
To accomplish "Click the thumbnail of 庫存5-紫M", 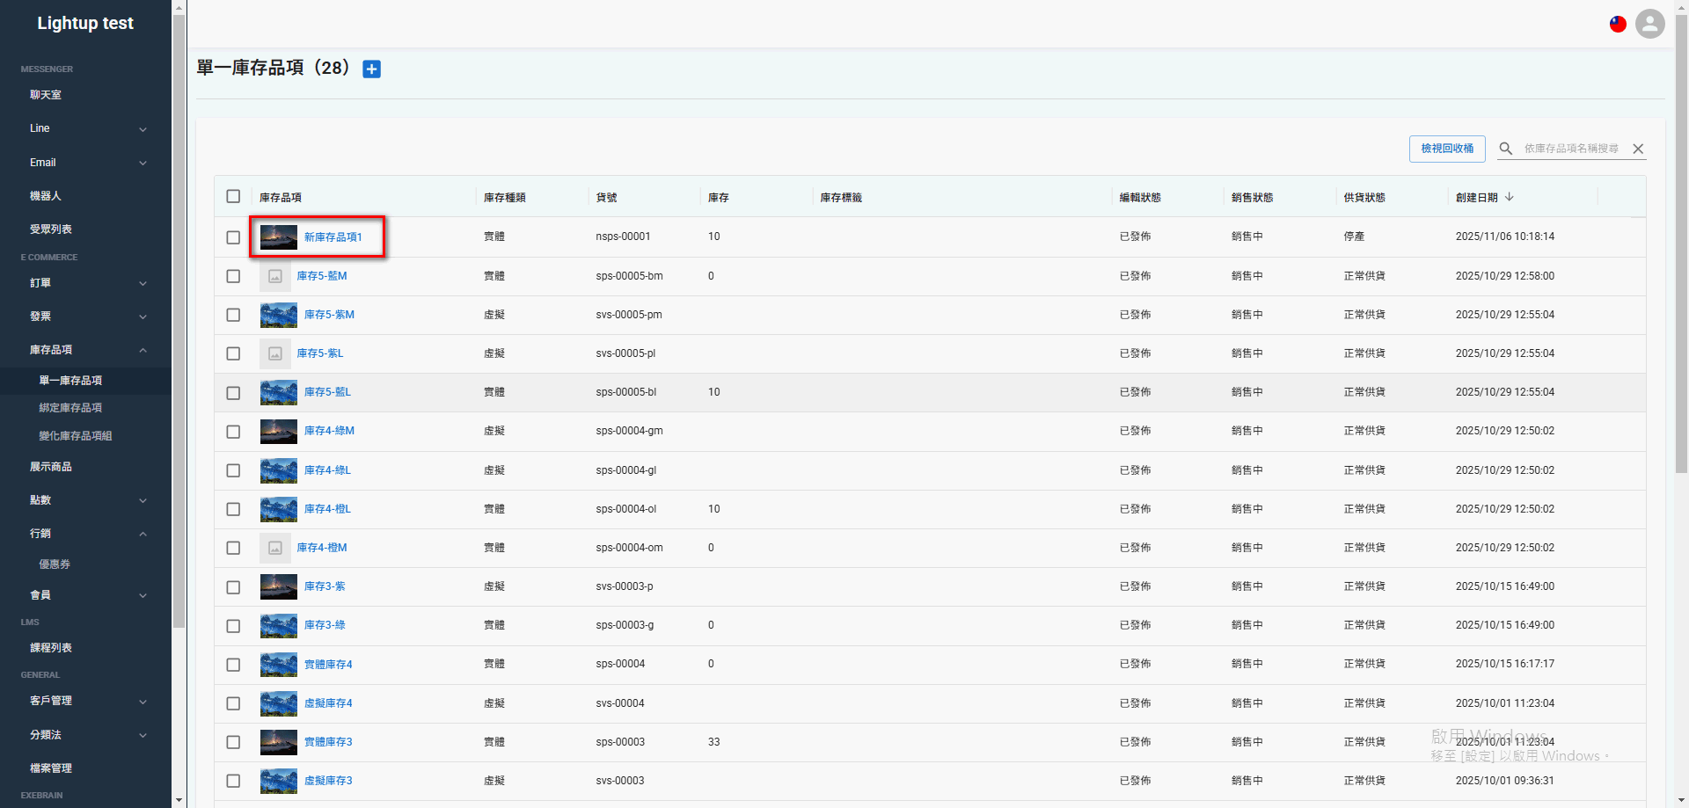I will pos(278,315).
